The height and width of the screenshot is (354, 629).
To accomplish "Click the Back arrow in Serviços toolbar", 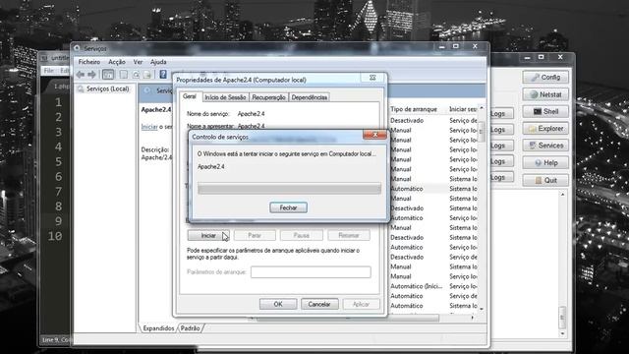I will [81, 75].
